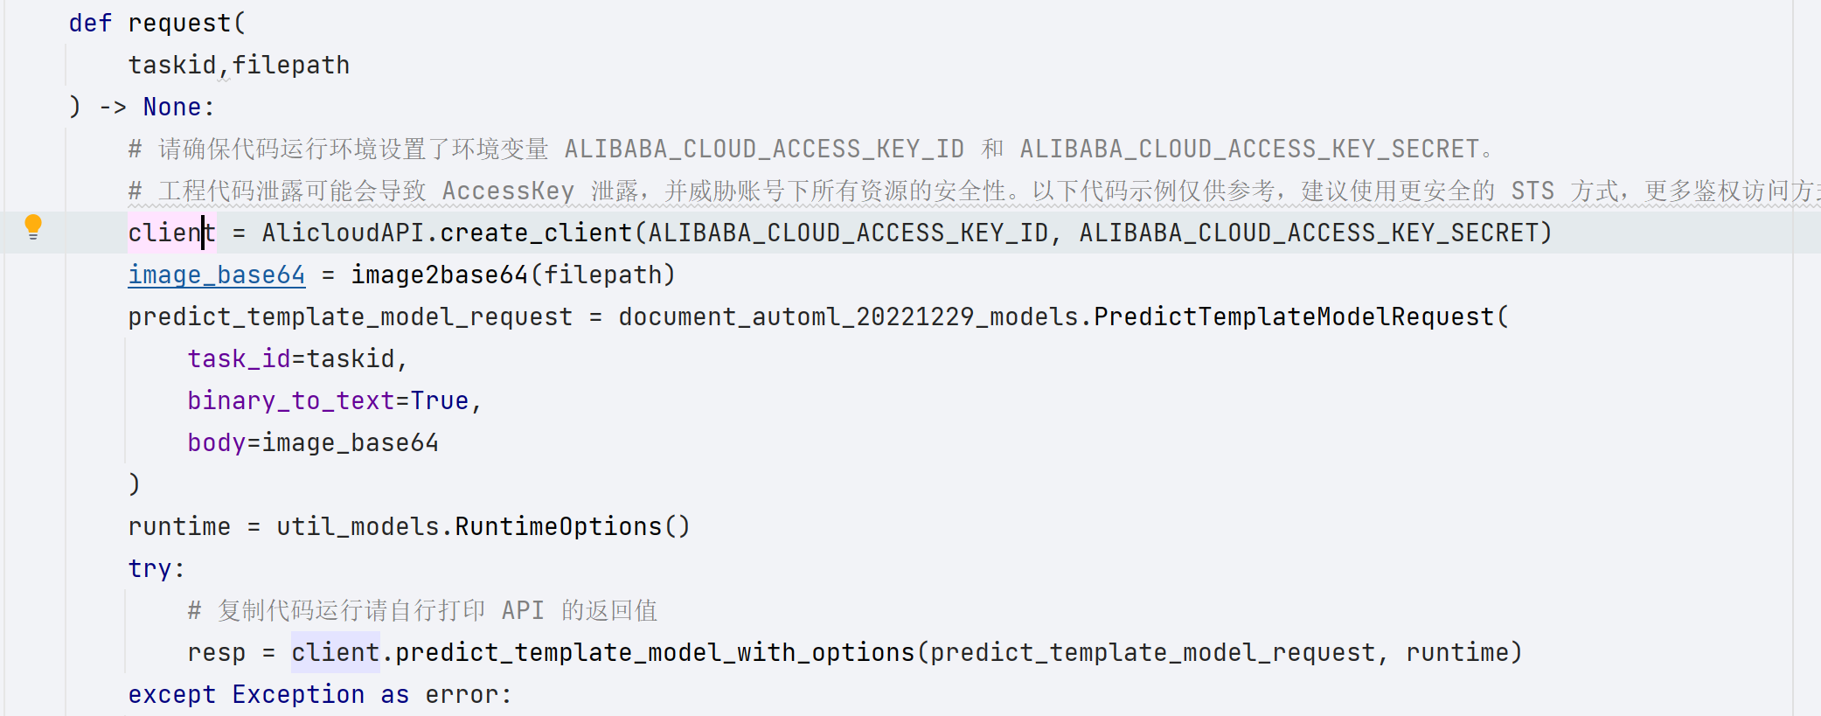Click create_client method call
This screenshot has width=1821, height=716.
pos(535,233)
